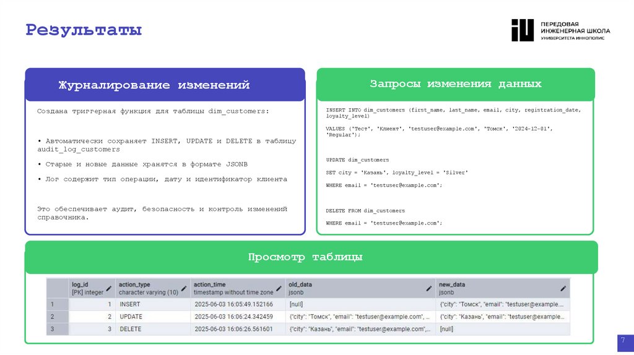Click old_data JSON cell in the UPDATE row

pos(360,317)
